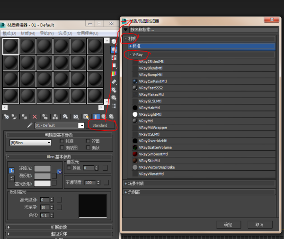Screen dimensions: 284x239
Task: Click the Select by Material icon
Action: coord(114,98)
